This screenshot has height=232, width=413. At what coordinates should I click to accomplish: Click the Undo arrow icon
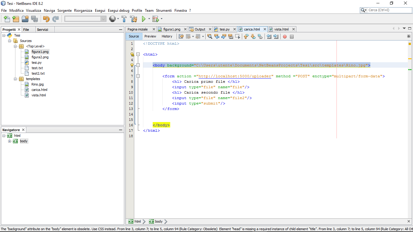[46, 19]
